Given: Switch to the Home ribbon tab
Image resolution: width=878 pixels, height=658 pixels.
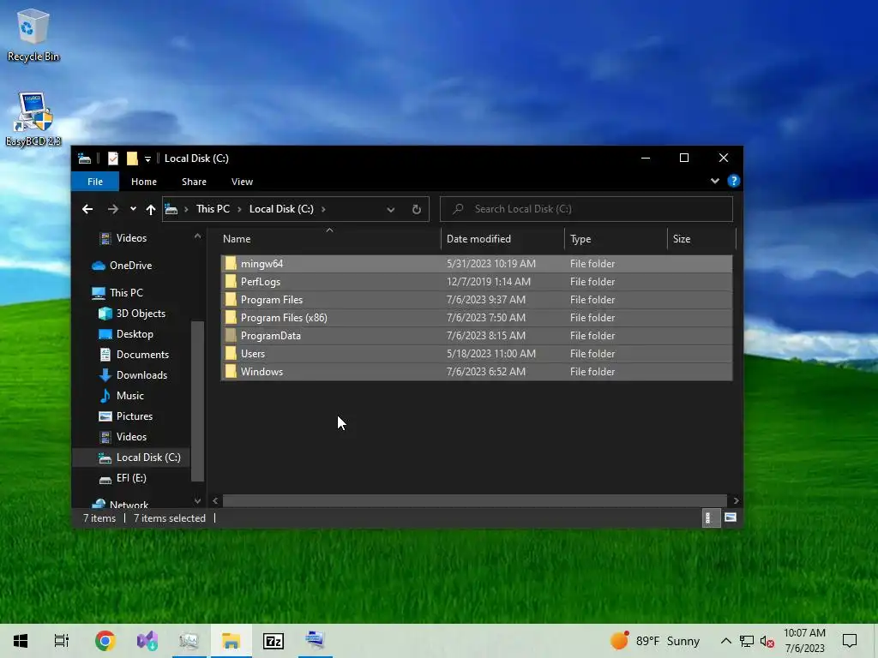Looking at the screenshot, I should click(144, 182).
